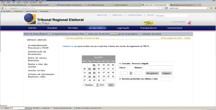
Task: Switch to TRE-PI Tribunal Regional Eleitoral tab
Action: (x=14, y=5)
